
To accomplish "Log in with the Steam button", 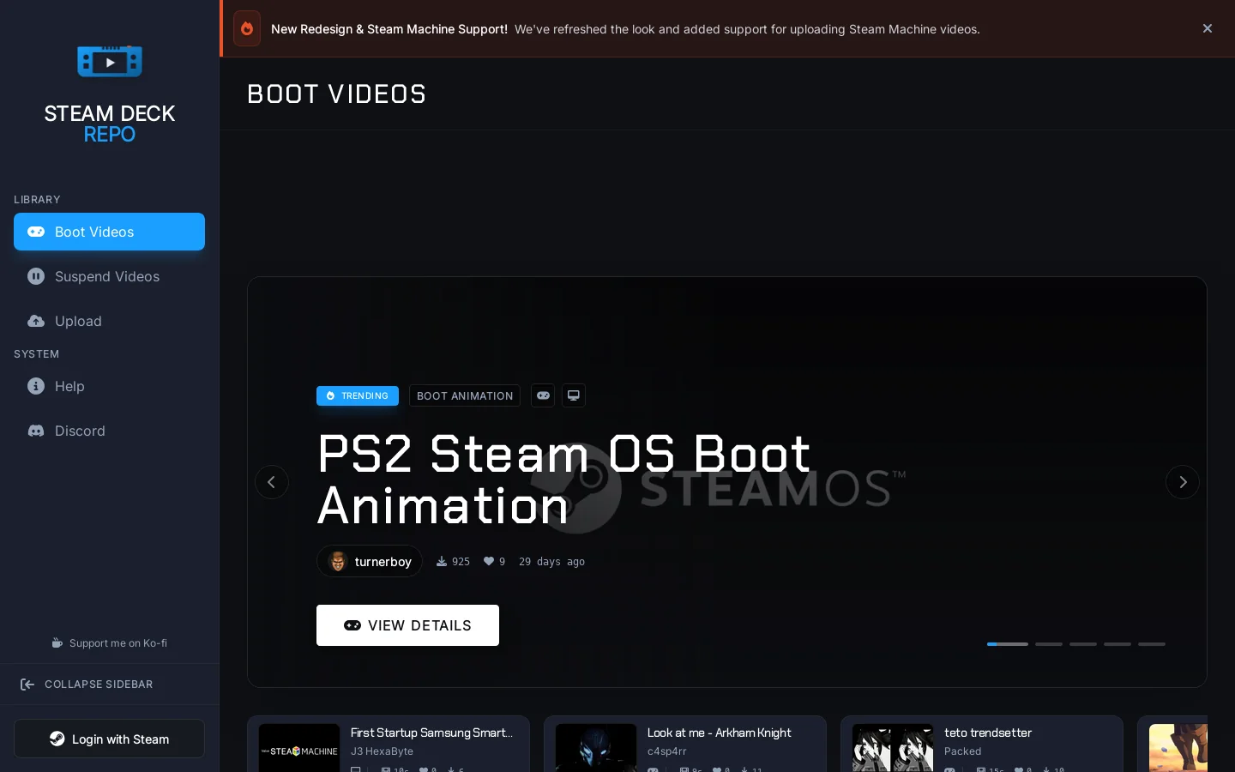I will [109, 739].
